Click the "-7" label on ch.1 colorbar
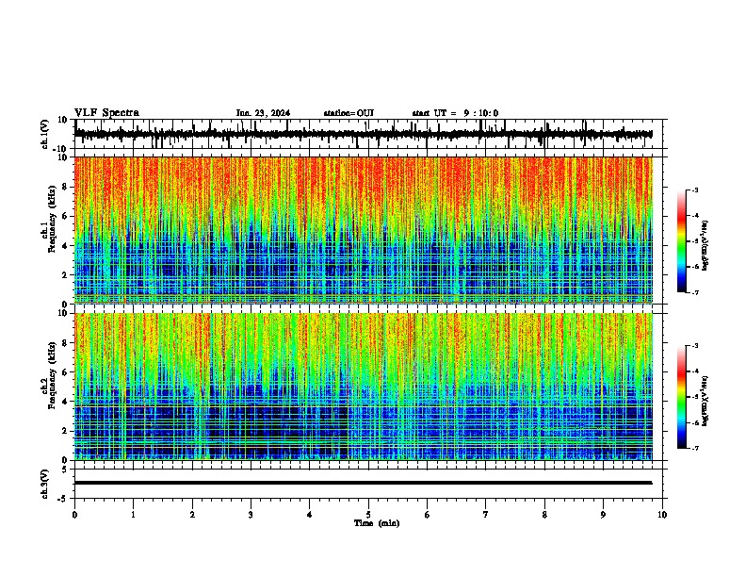This screenshot has height=577, width=746. [x=694, y=292]
